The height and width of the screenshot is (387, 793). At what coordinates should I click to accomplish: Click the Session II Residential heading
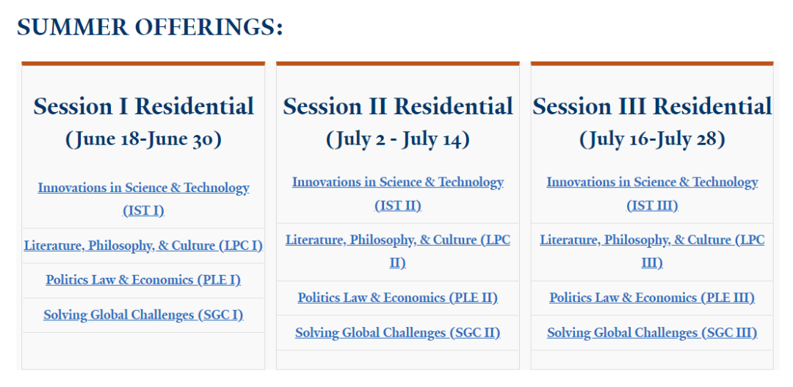click(398, 106)
